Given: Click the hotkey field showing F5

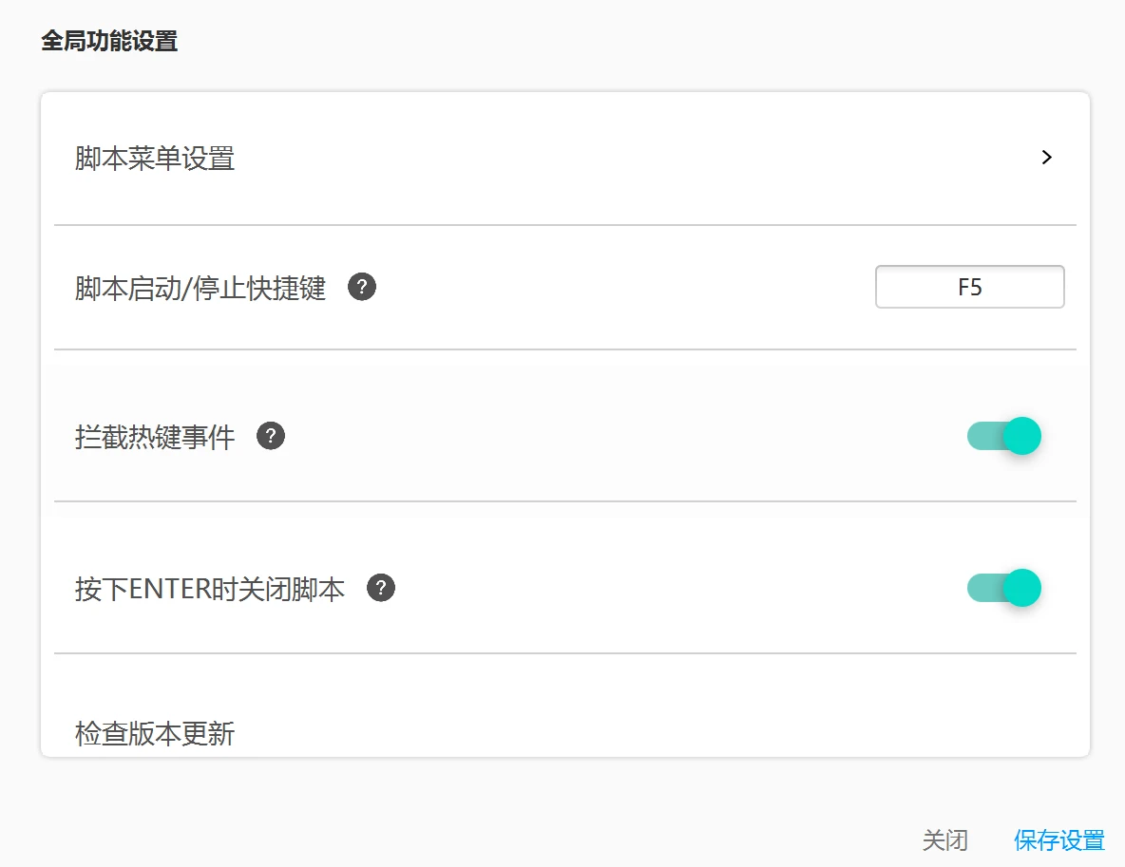Looking at the screenshot, I should coord(969,287).
